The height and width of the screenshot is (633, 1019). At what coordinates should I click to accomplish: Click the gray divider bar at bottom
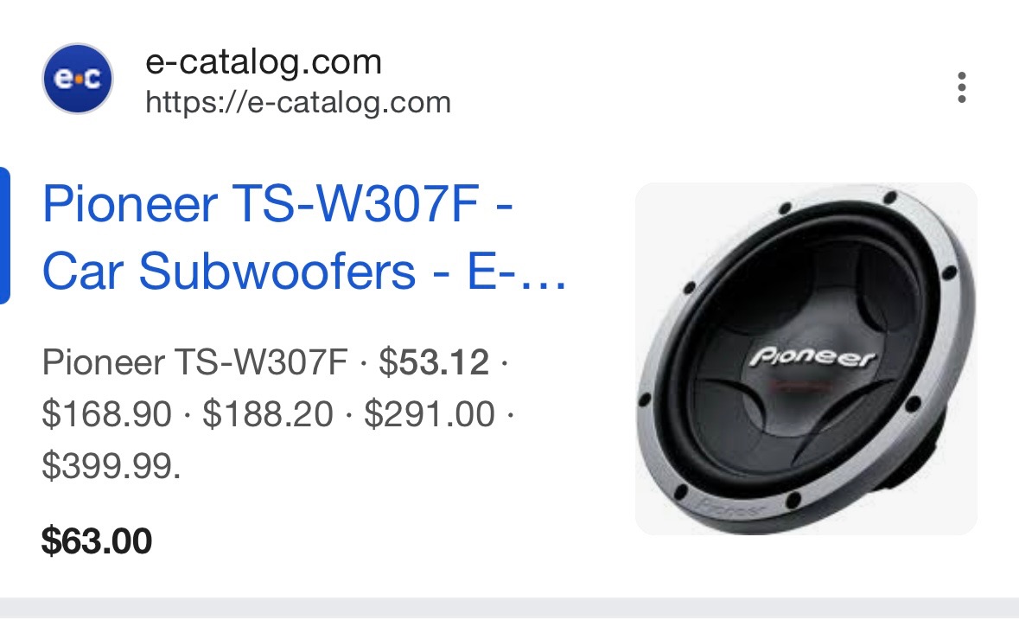coord(510,608)
